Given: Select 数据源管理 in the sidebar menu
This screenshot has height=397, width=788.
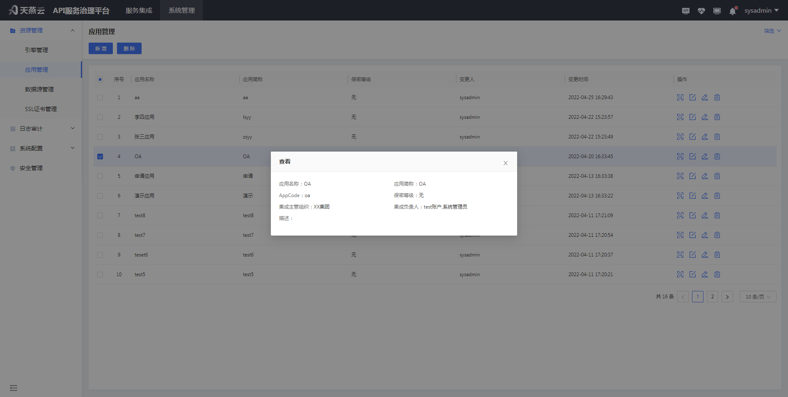Looking at the screenshot, I should point(39,89).
